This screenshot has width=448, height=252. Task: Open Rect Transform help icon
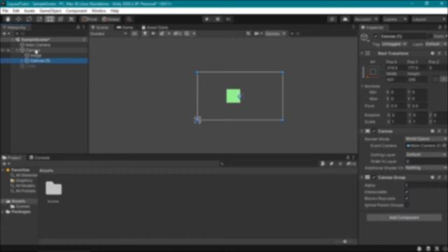(x=433, y=53)
